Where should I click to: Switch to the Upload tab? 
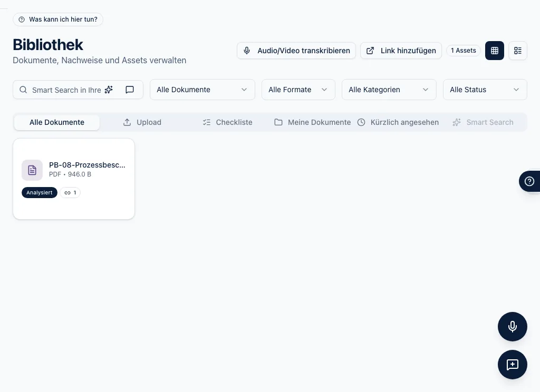click(x=142, y=123)
